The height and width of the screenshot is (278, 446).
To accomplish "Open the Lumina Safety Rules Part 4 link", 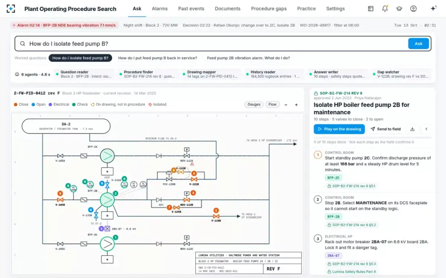I will [x=351, y=272].
